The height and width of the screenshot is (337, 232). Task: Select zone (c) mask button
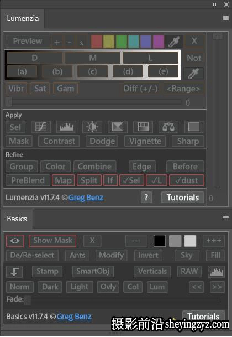(92, 71)
